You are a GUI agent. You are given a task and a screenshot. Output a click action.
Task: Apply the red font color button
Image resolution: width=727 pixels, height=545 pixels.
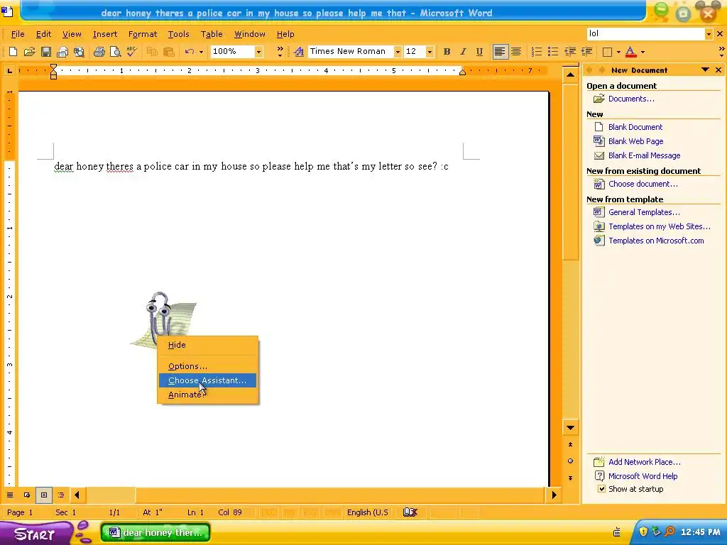[630, 51]
